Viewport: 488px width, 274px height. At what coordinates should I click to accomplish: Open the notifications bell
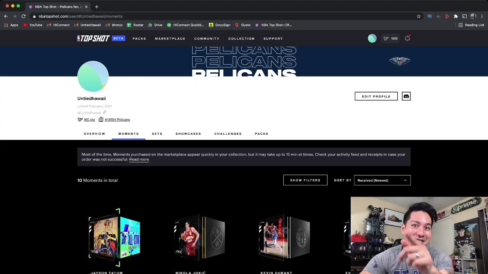(x=407, y=38)
